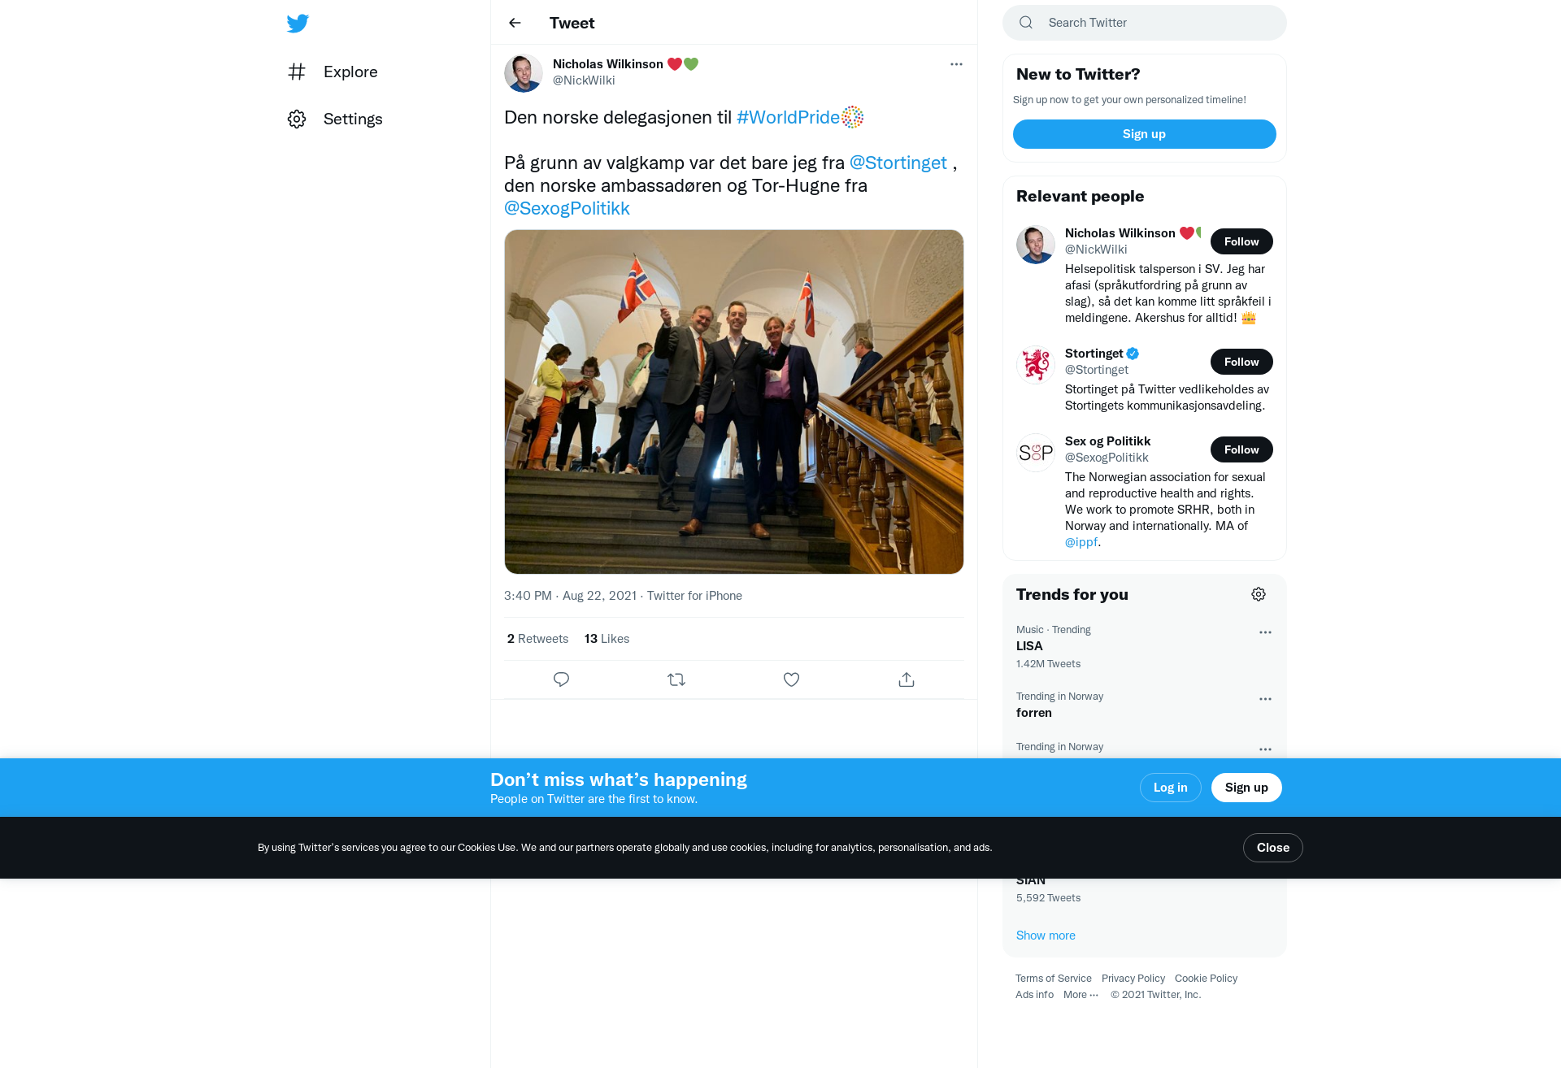The image size is (1561, 1068).
Task: Like the tweet with the heart icon
Action: (791, 679)
